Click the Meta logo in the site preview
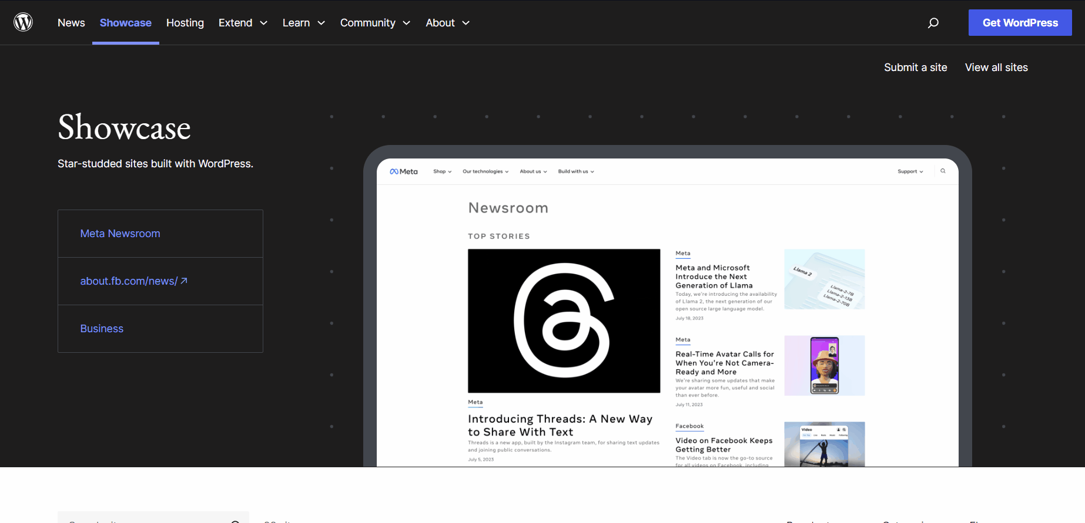The width and height of the screenshot is (1085, 523). click(x=404, y=171)
